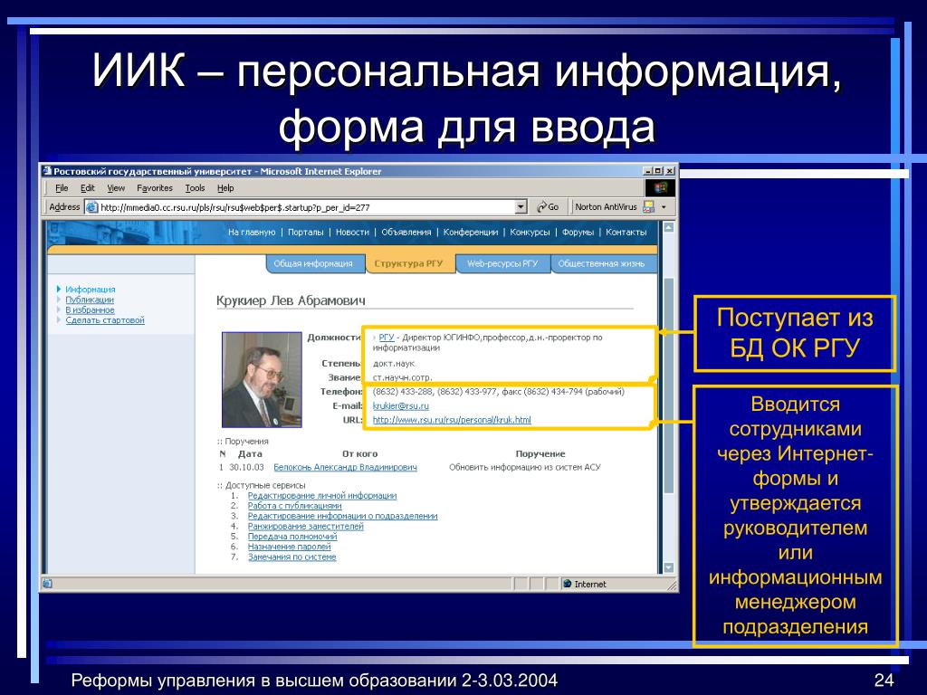927x695 pixels.
Task: Open Редактирование информации о подразделении
Action: (343, 516)
